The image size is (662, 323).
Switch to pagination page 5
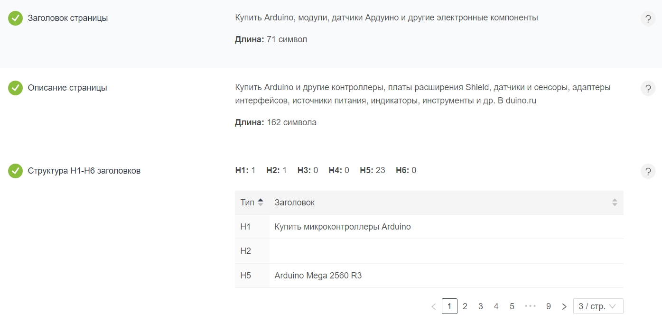click(x=512, y=306)
